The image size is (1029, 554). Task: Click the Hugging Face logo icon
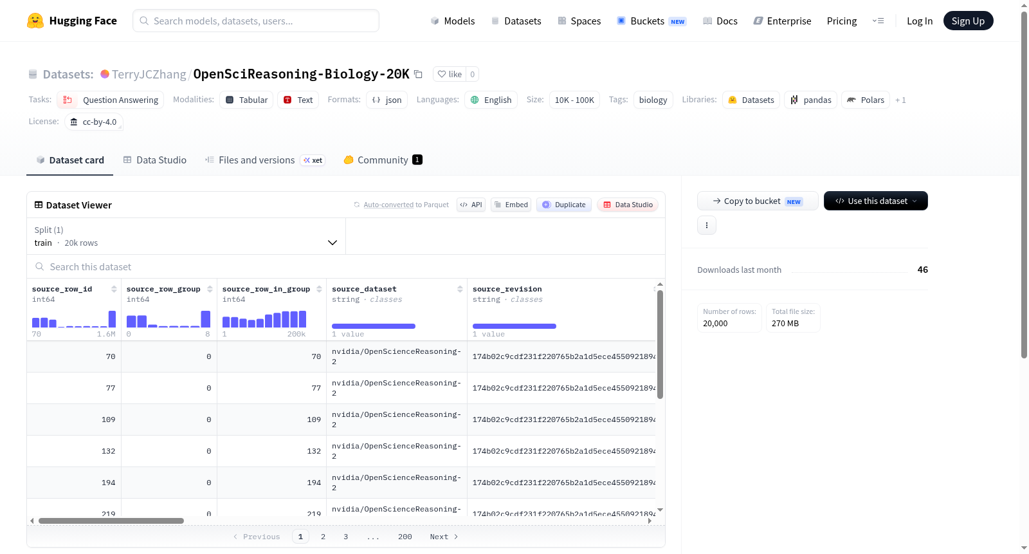(35, 21)
